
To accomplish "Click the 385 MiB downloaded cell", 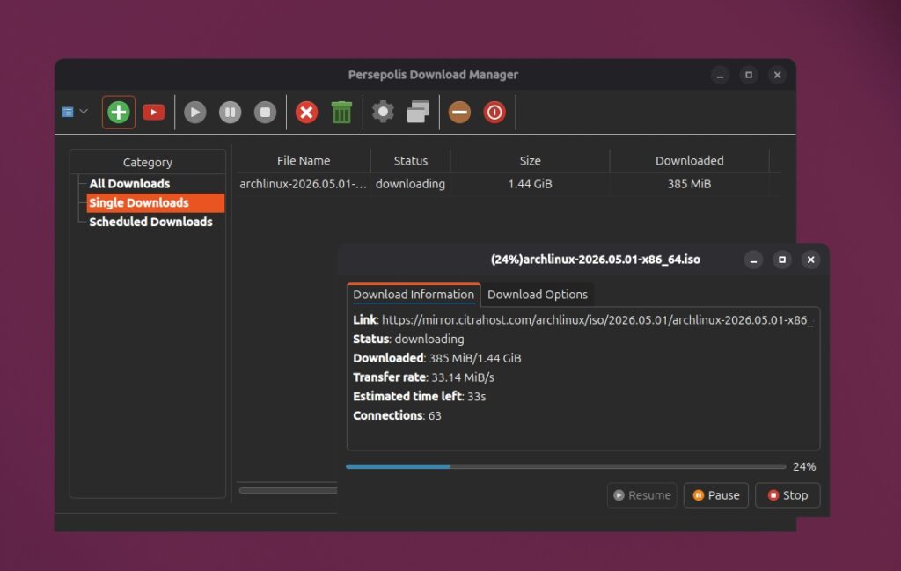I will (689, 184).
